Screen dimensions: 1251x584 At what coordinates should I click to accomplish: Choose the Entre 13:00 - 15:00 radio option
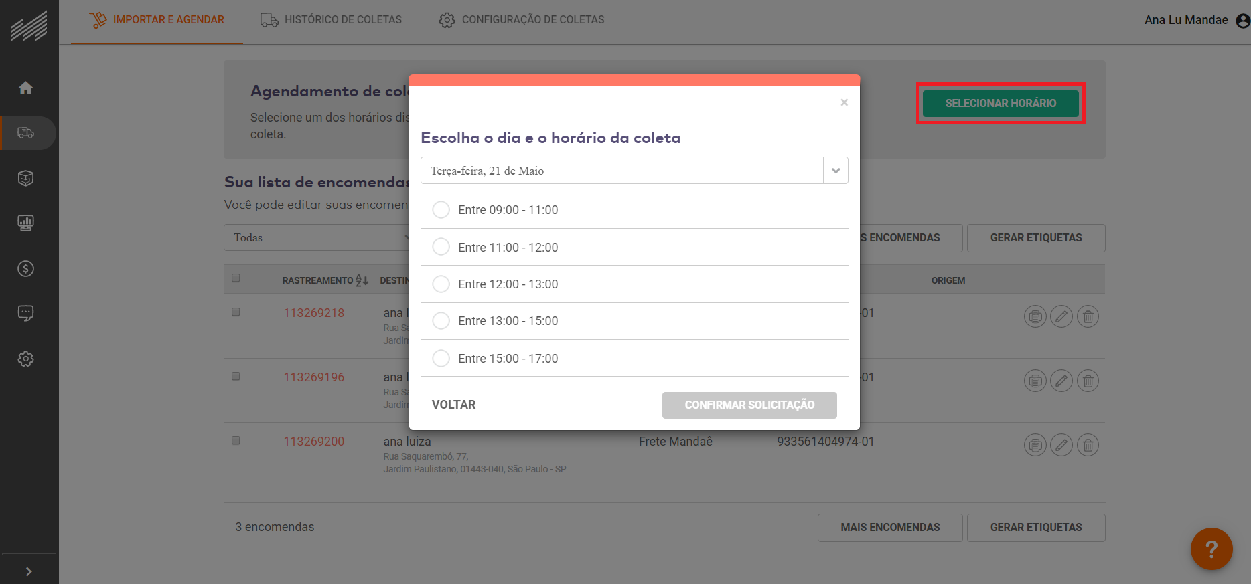[441, 321]
